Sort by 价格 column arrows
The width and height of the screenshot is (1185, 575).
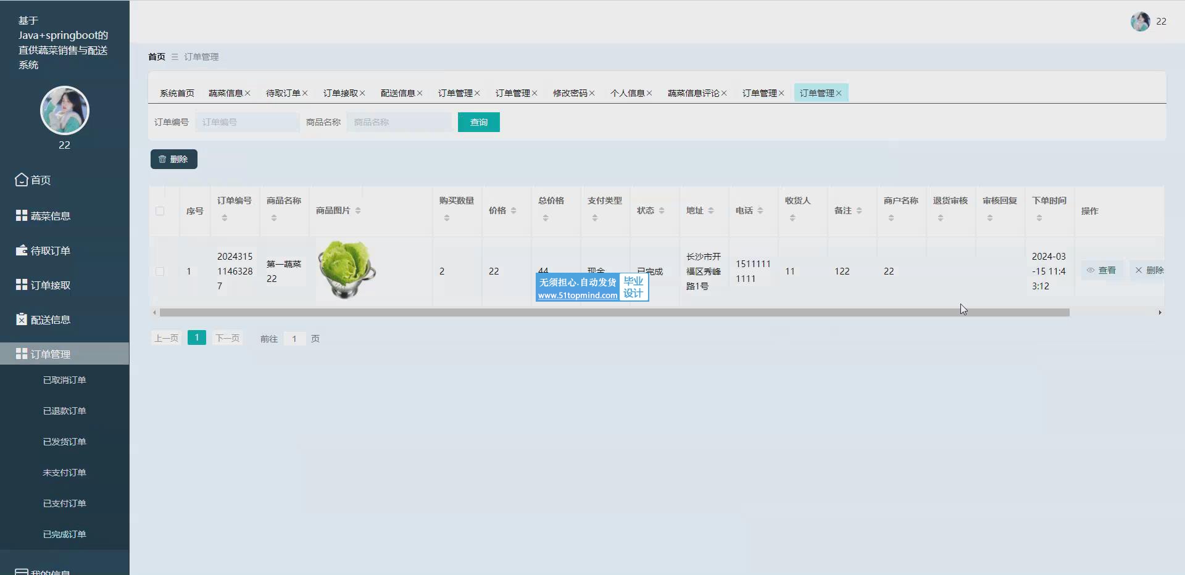point(513,210)
